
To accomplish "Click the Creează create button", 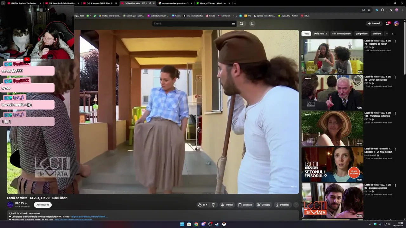I will pos(374,23).
